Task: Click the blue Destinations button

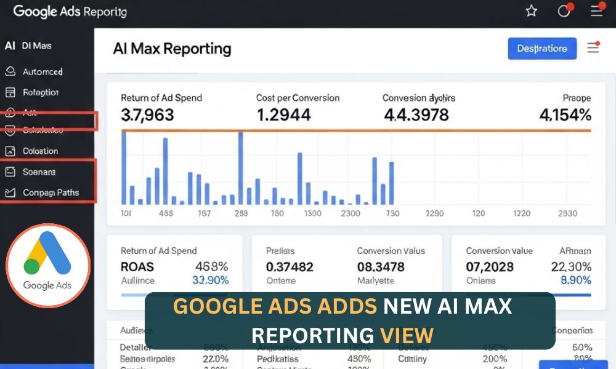Action: pyautogui.click(x=542, y=49)
